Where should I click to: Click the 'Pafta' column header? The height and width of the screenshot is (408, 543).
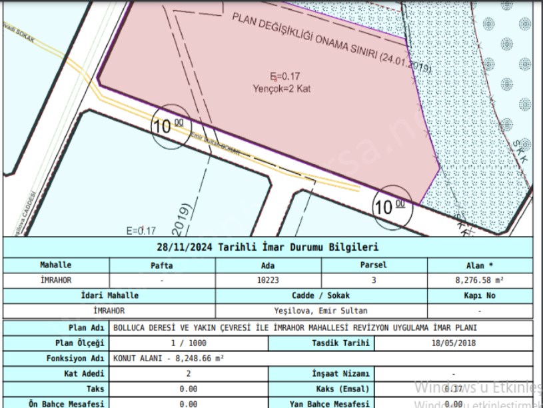162,265
